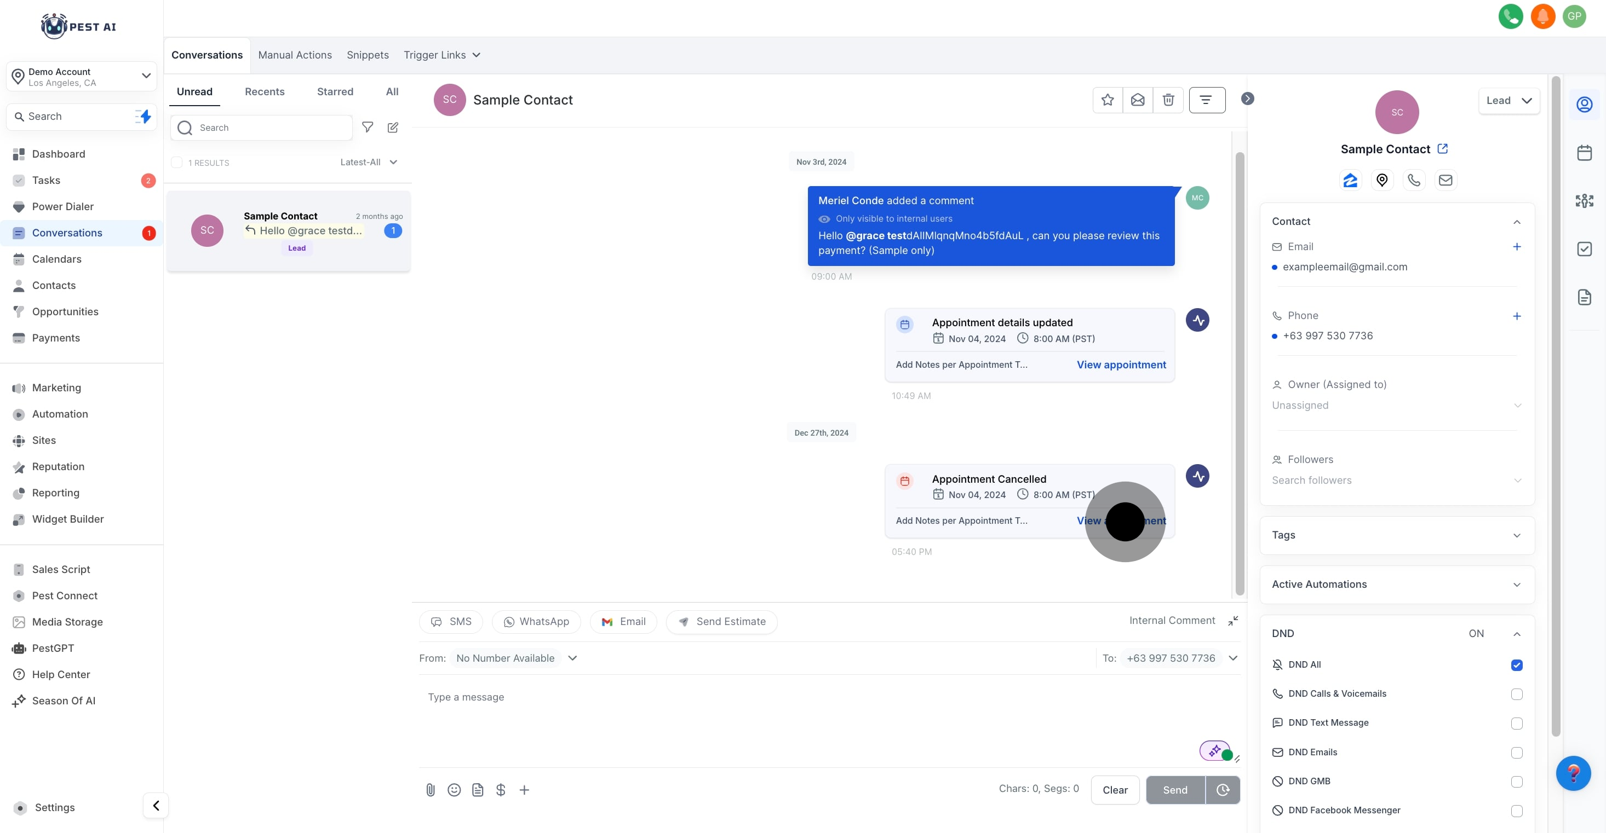
Task: Open the Manual Actions tab
Action: click(295, 55)
